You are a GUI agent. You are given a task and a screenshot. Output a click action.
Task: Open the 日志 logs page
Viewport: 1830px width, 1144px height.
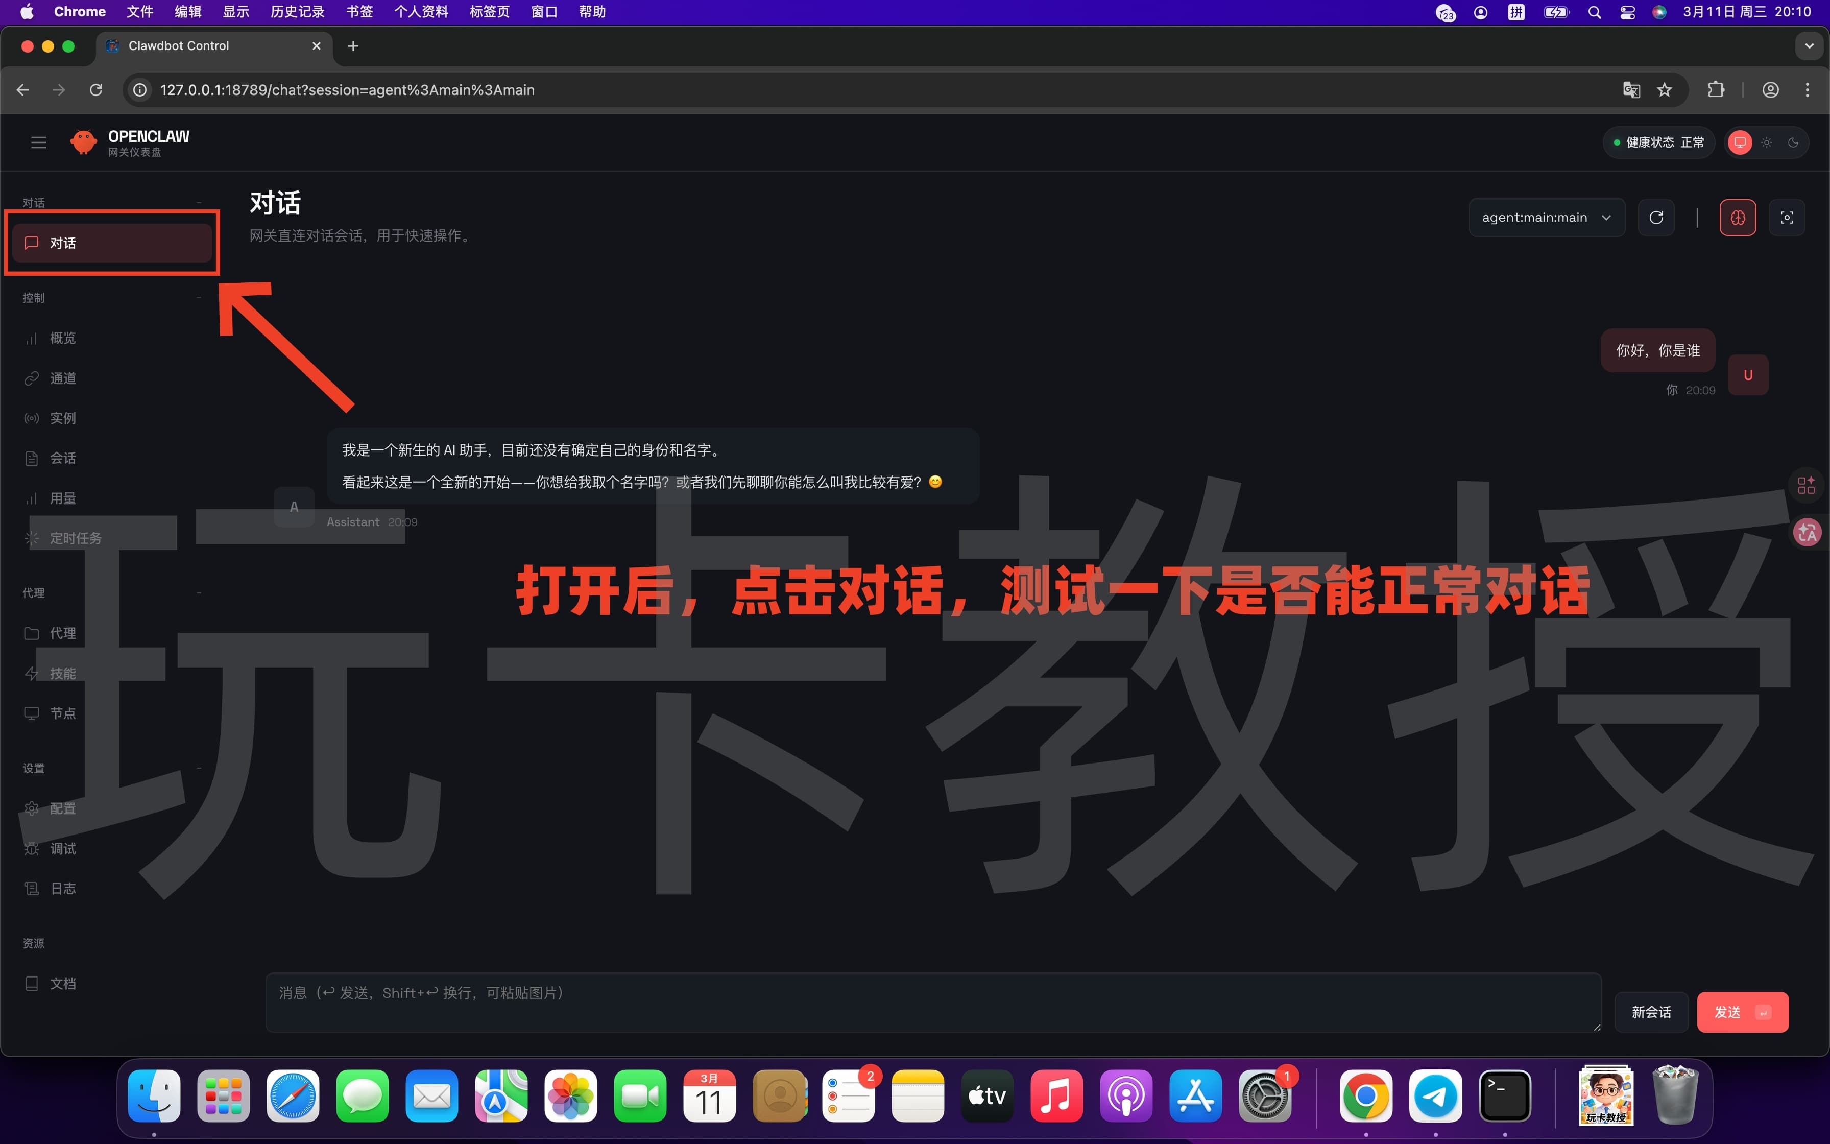pyautogui.click(x=63, y=888)
